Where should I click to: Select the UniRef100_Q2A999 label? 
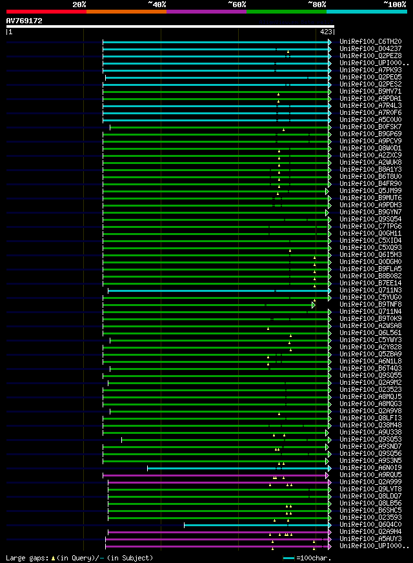370,482
